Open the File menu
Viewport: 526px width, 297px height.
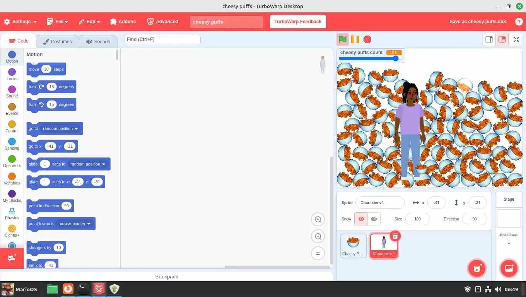tap(58, 22)
